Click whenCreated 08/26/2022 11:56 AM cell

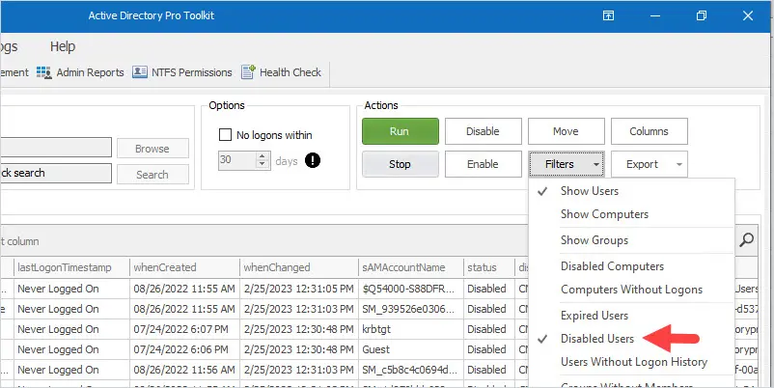(184, 370)
